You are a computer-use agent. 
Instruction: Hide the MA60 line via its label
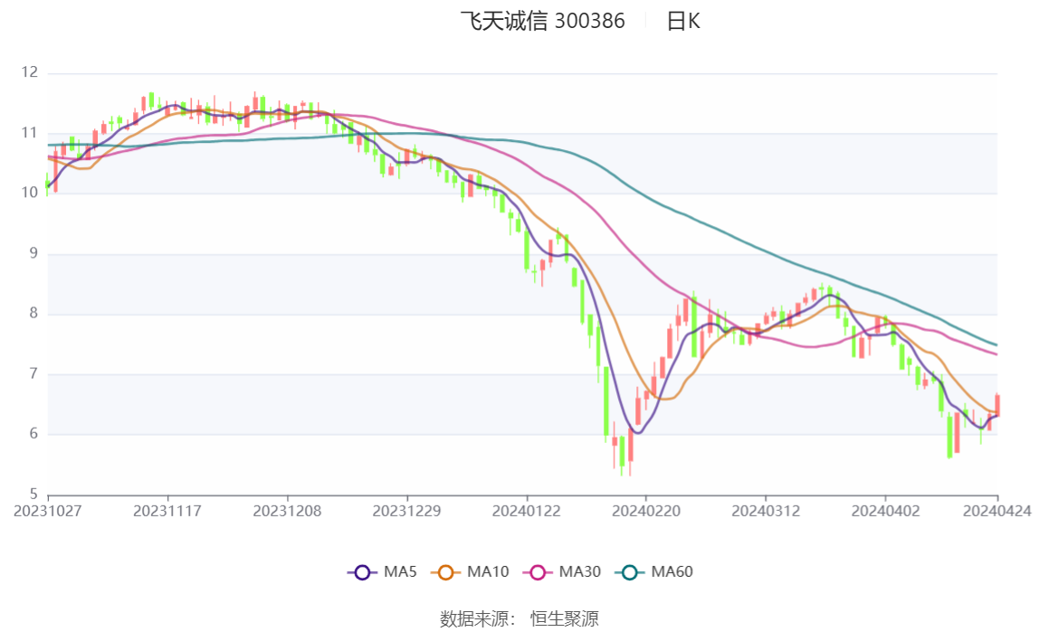(672, 572)
